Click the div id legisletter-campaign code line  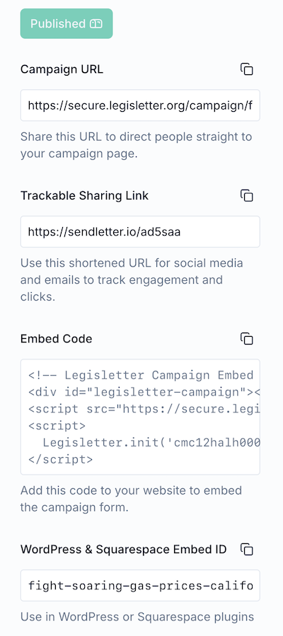tap(144, 392)
